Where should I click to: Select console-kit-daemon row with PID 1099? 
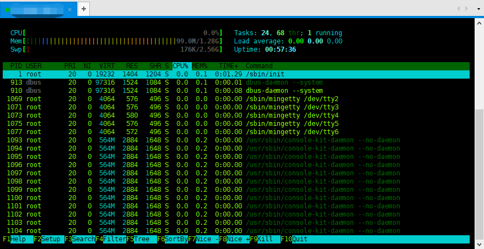pos(236,190)
